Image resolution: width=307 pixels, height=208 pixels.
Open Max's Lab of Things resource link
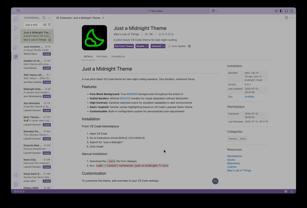[239, 170]
